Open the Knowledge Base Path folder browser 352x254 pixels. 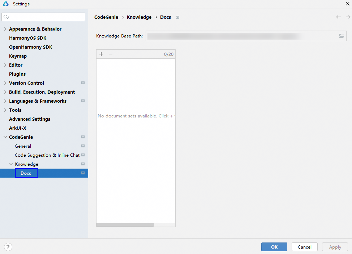click(x=341, y=36)
